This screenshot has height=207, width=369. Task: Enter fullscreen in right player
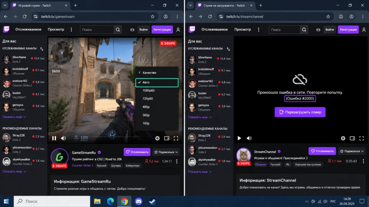click(362, 138)
